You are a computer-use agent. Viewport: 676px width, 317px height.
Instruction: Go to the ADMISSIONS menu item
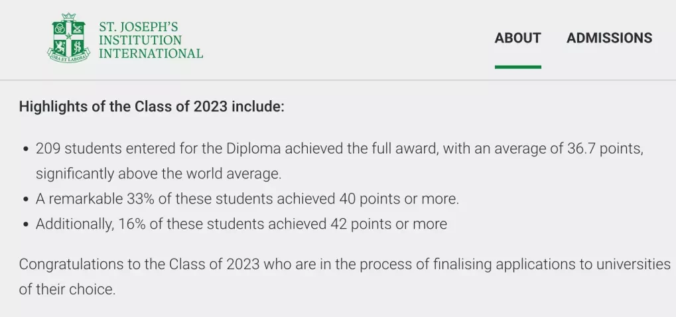click(x=609, y=38)
